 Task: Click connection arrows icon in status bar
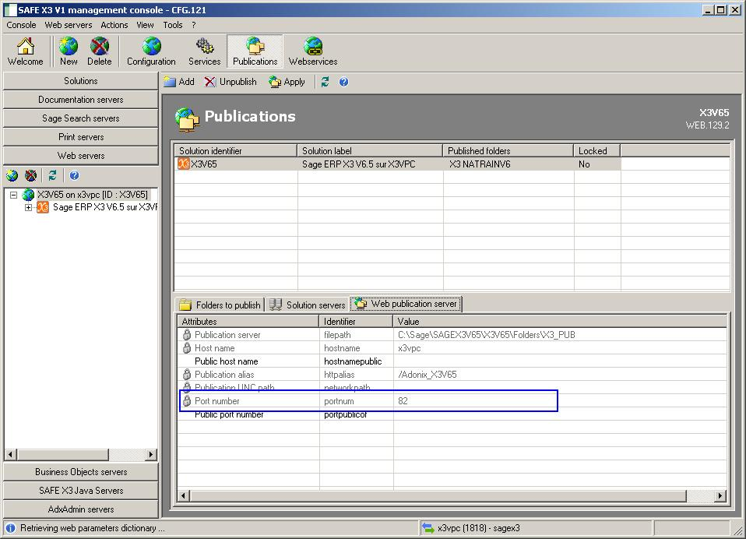click(428, 528)
